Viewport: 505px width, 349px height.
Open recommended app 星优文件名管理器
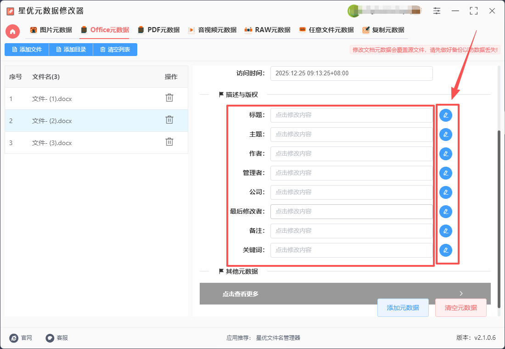278,338
